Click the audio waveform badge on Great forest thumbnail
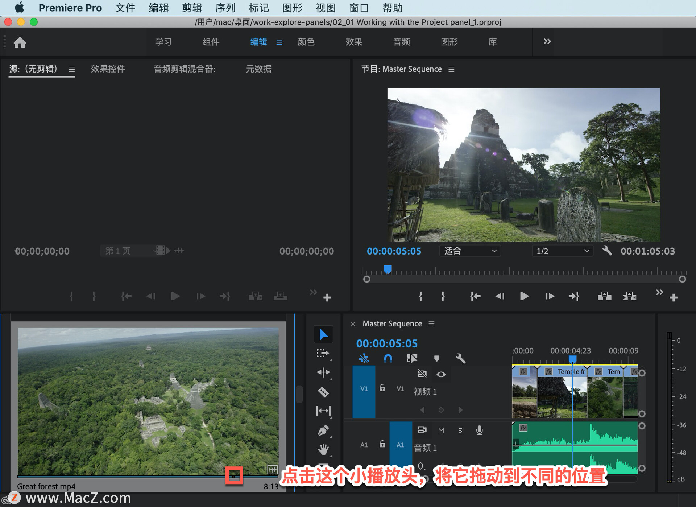 click(272, 469)
